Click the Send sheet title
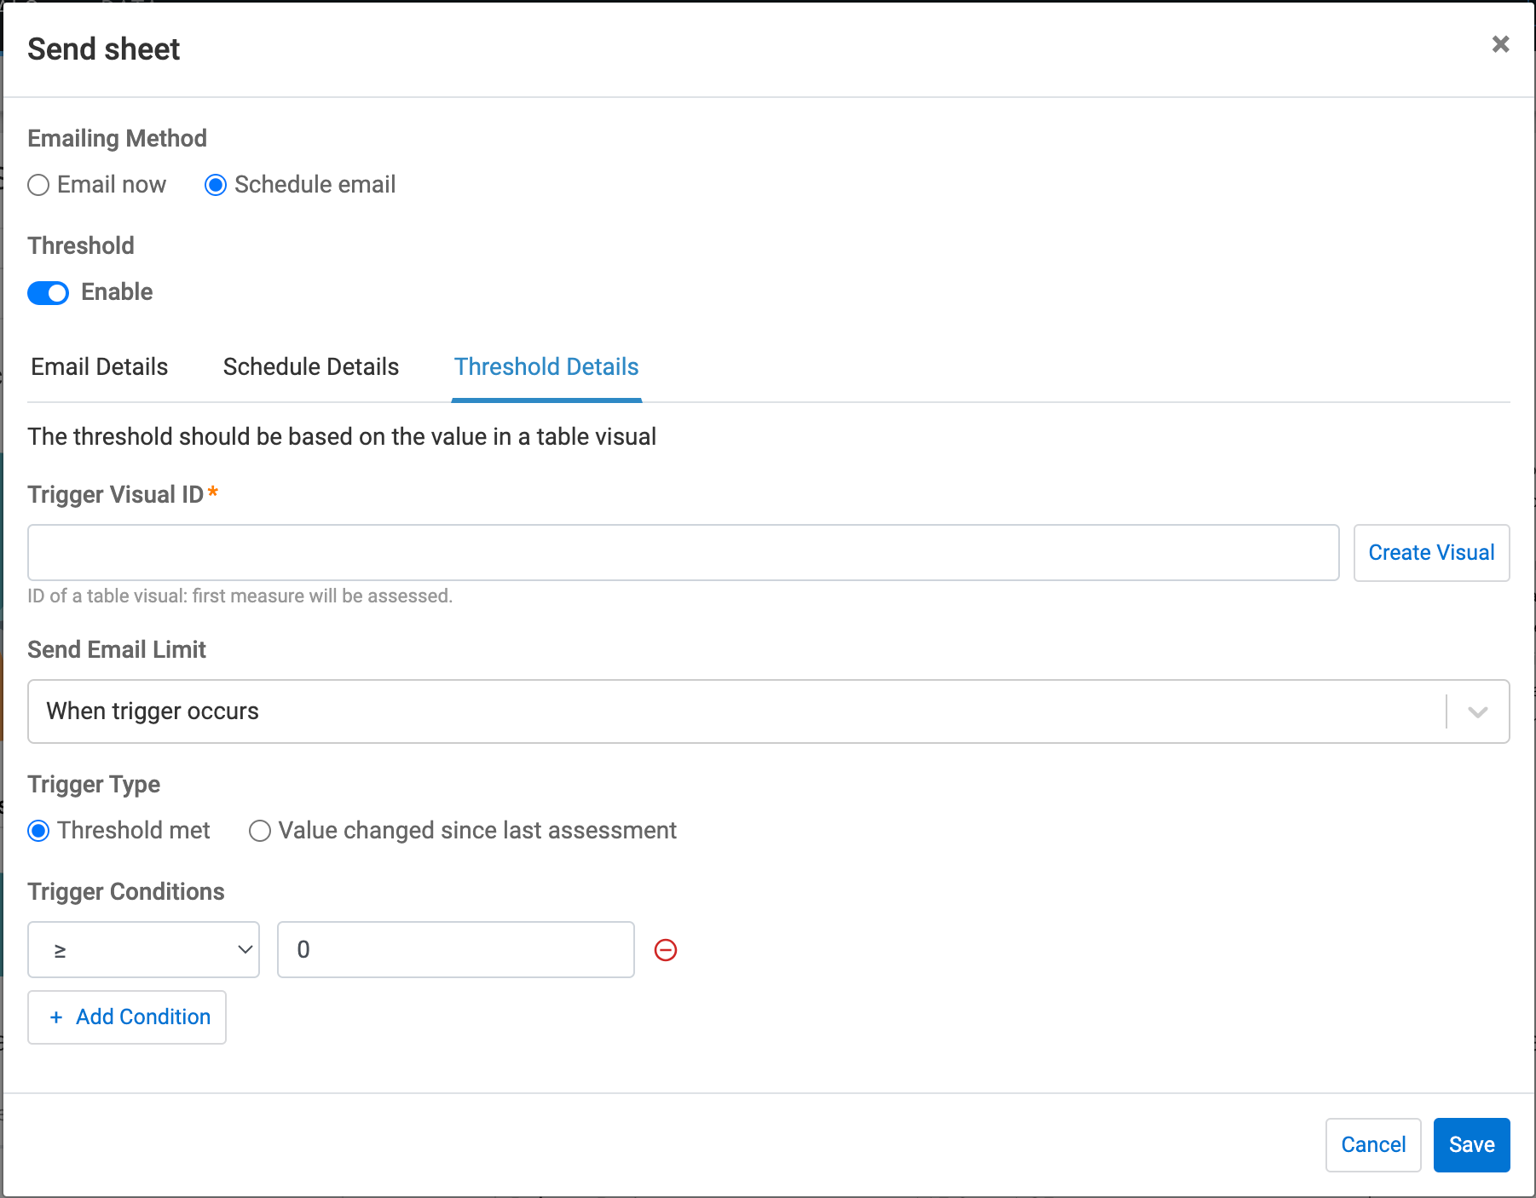The height and width of the screenshot is (1198, 1536). click(x=104, y=49)
